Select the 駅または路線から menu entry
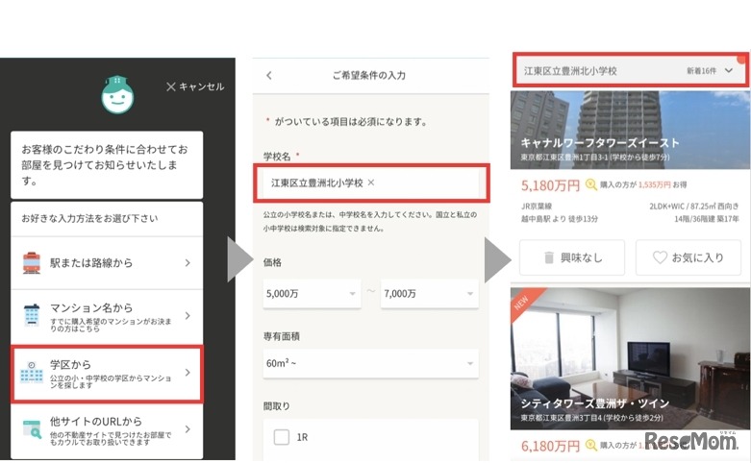 107,262
